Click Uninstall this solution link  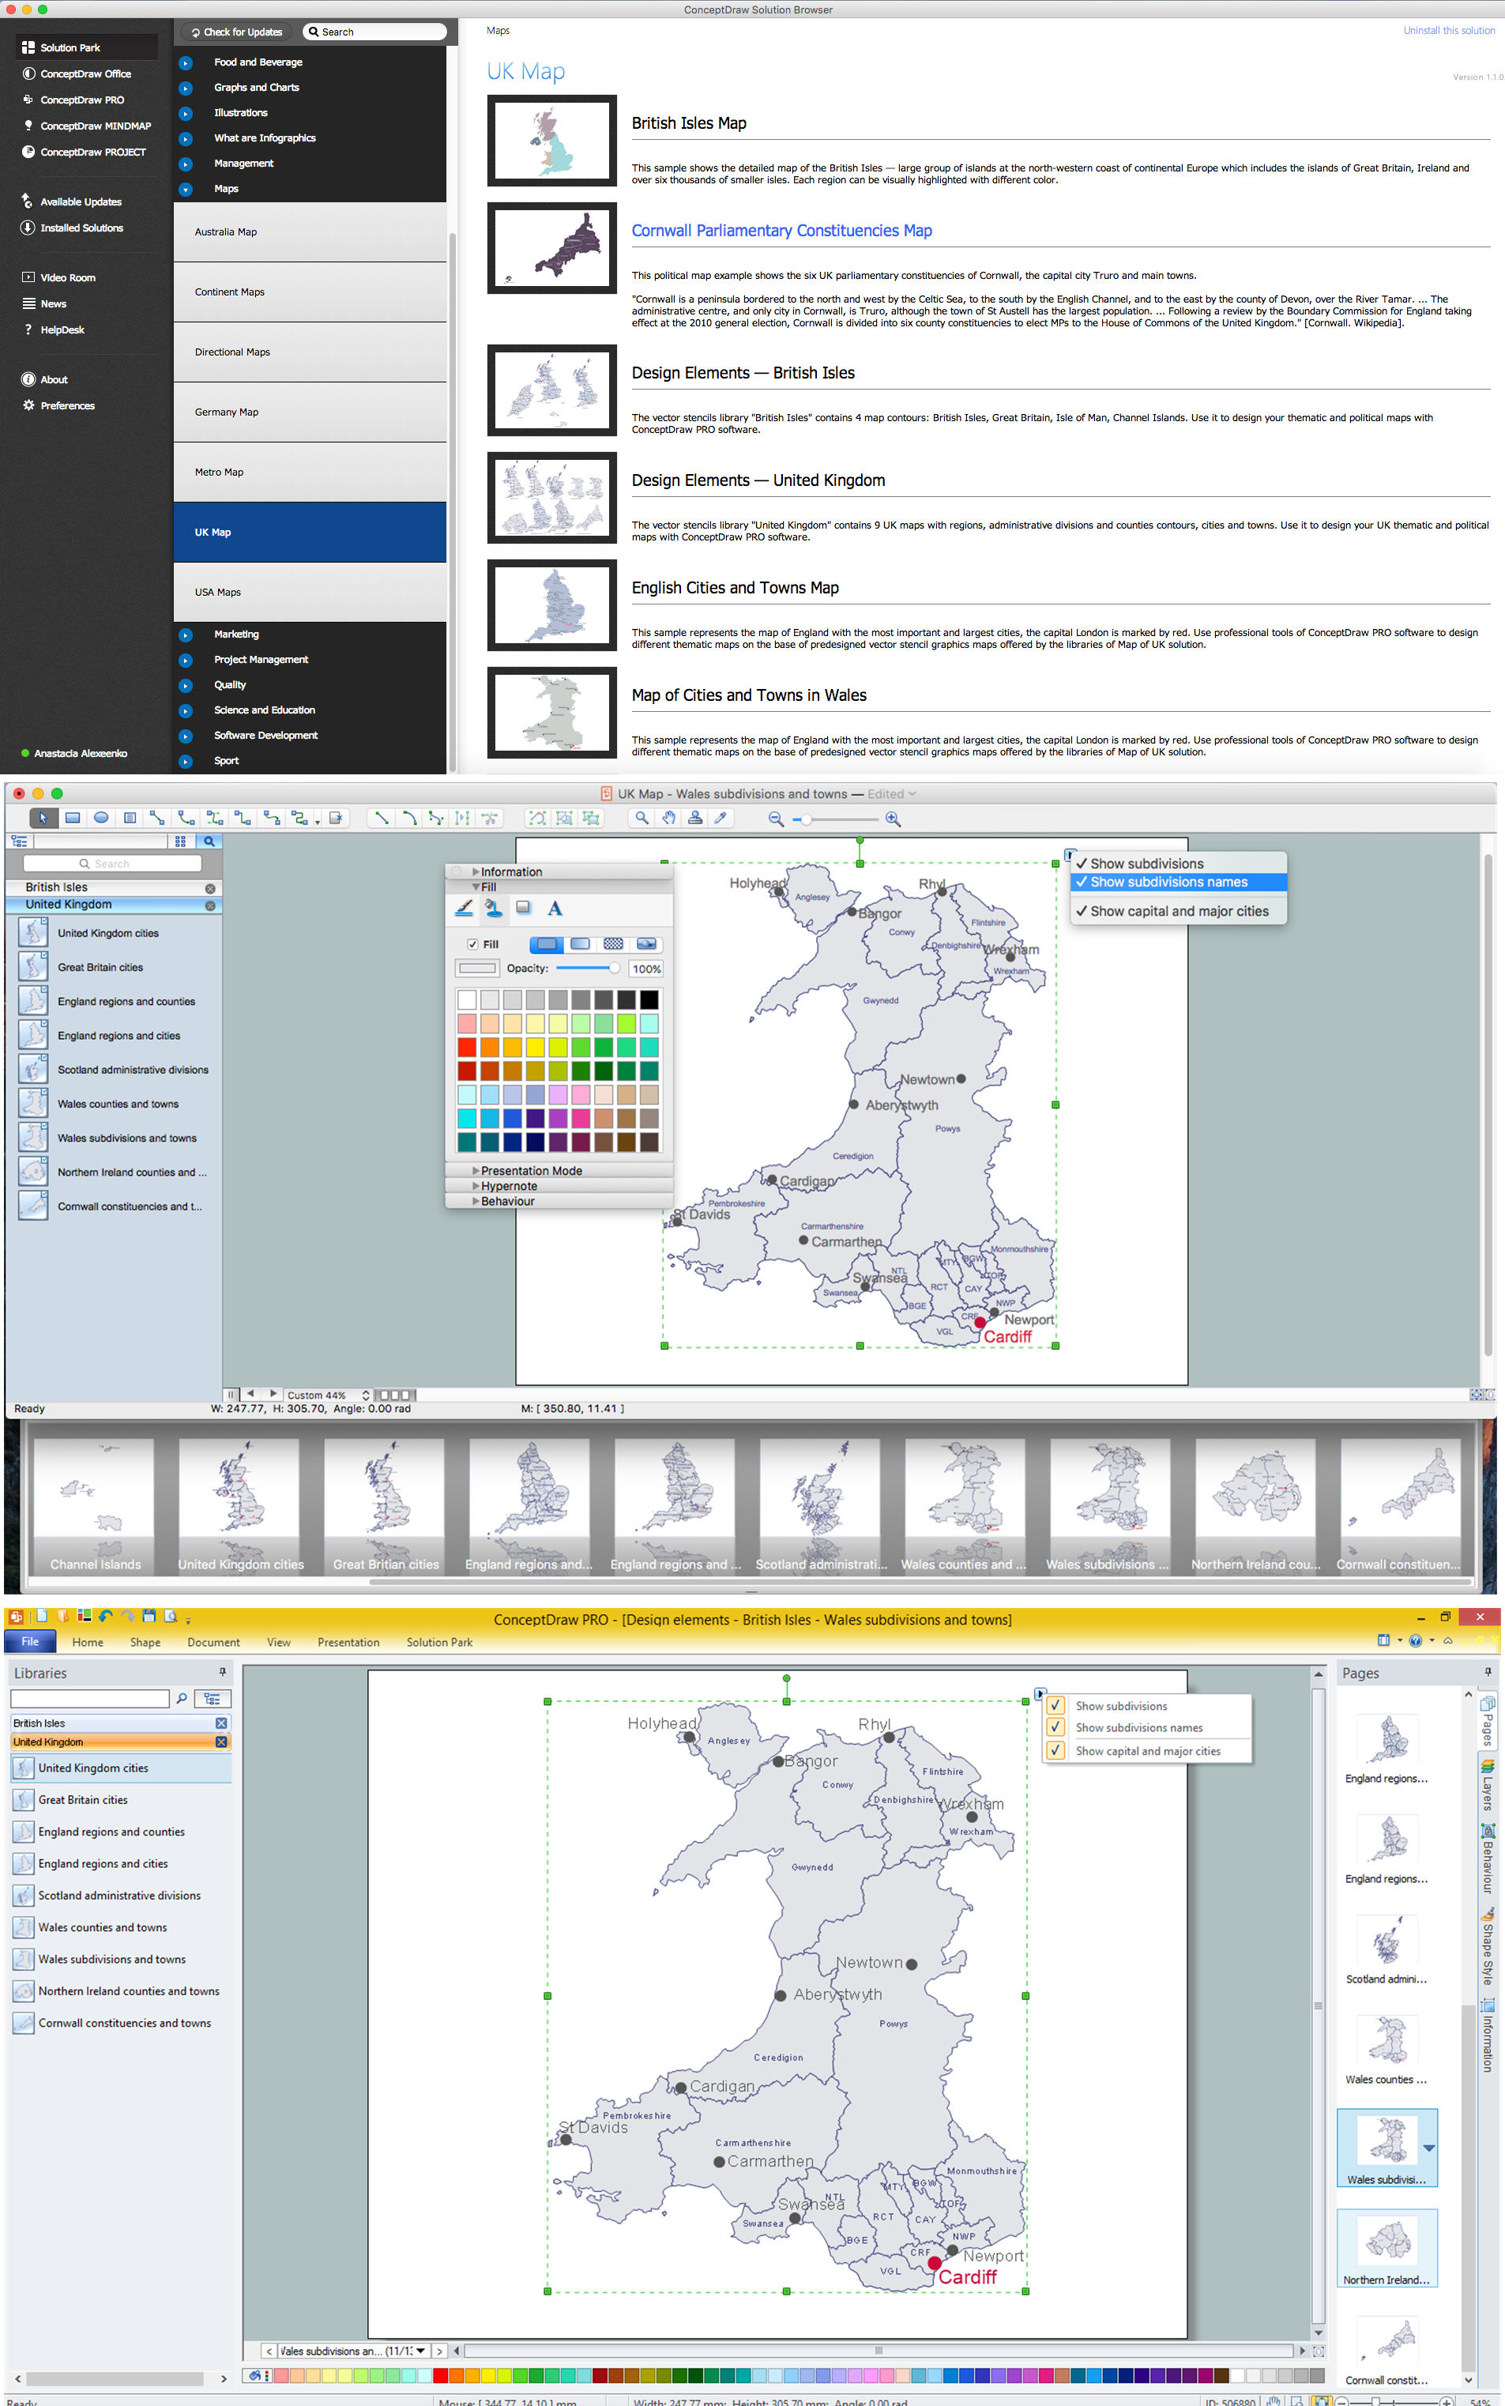pyautogui.click(x=1448, y=31)
